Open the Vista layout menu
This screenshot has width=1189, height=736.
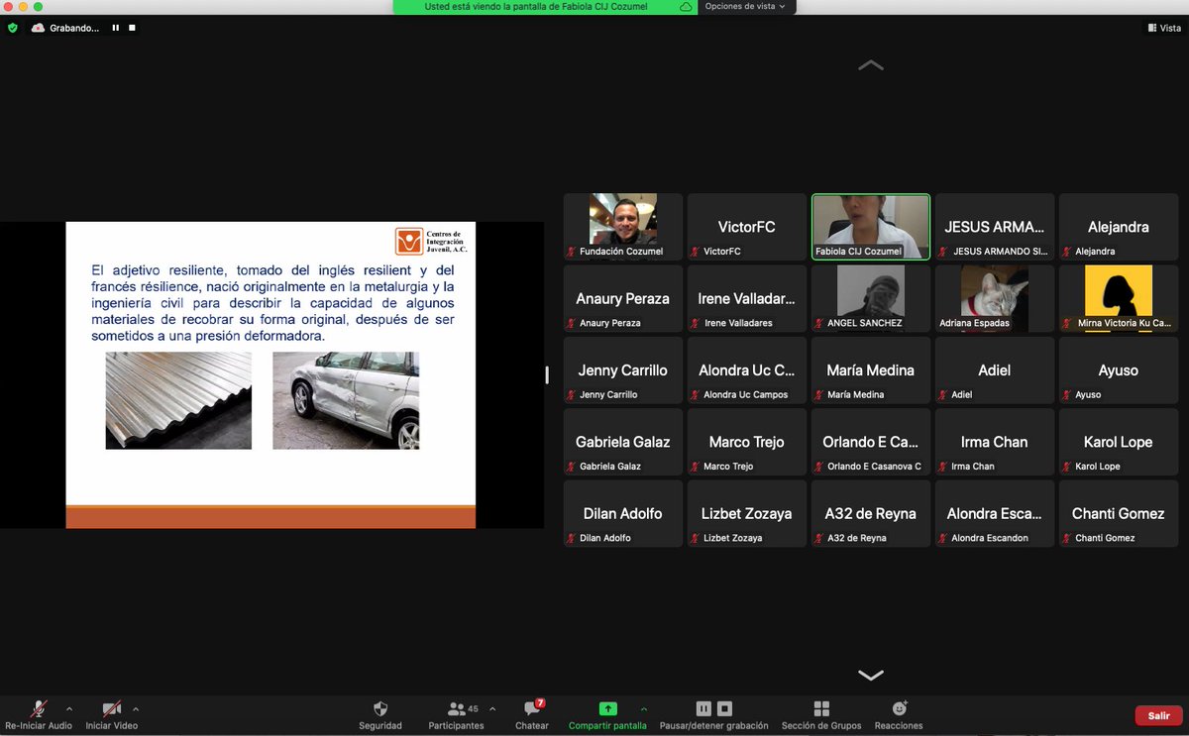click(1163, 28)
